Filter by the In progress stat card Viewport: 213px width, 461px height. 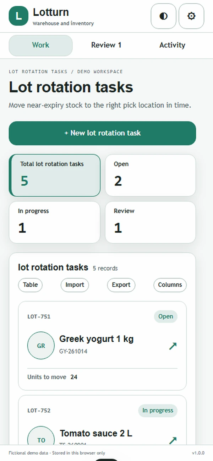click(55, 222)
